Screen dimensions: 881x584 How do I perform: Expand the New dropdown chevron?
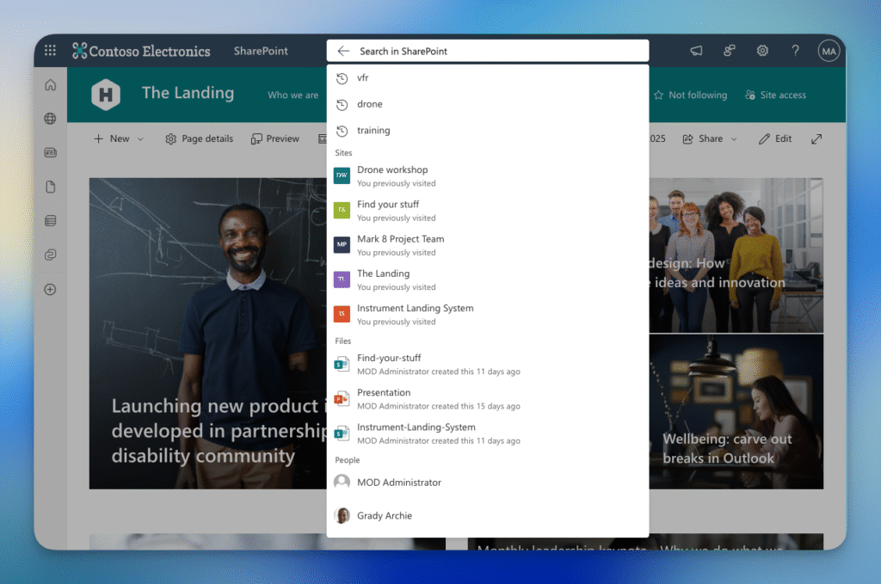140,138
